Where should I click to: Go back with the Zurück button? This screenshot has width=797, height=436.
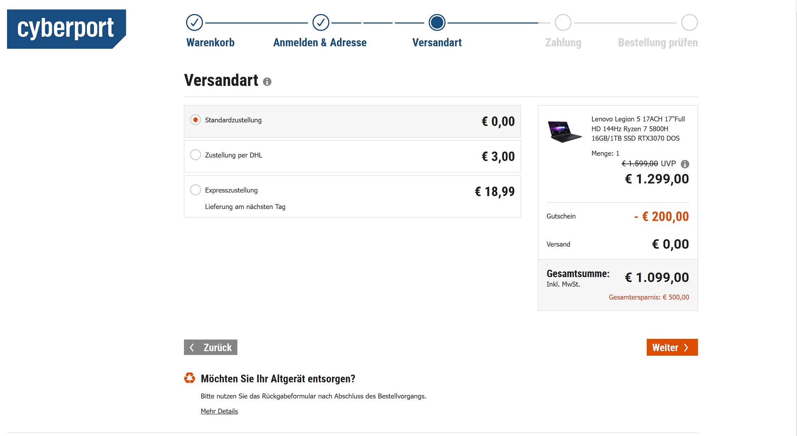tap(210, 347)
